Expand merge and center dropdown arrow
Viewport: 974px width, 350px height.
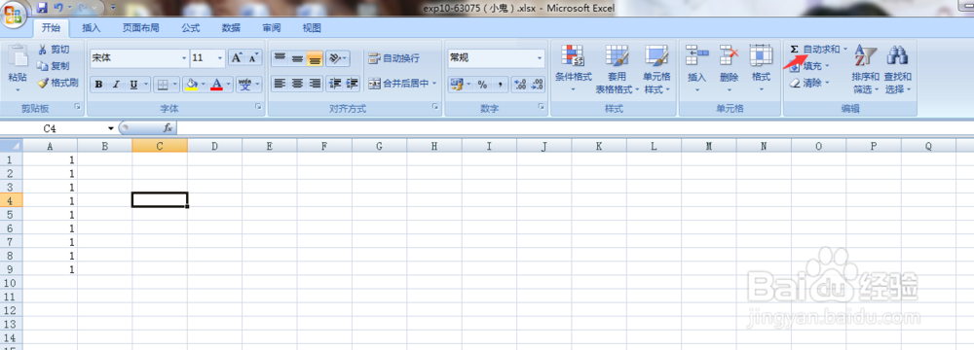tap(434, 83)
